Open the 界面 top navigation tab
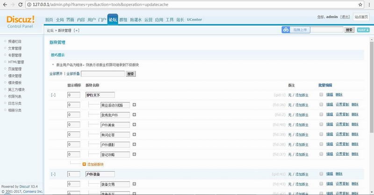This screenshot has height=195, width=374. (x=70, y=20)
